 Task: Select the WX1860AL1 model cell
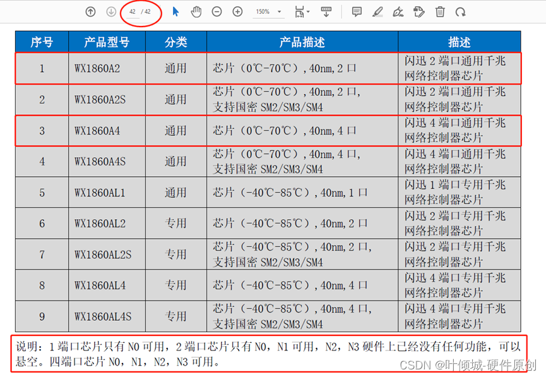tap(107, 193)
